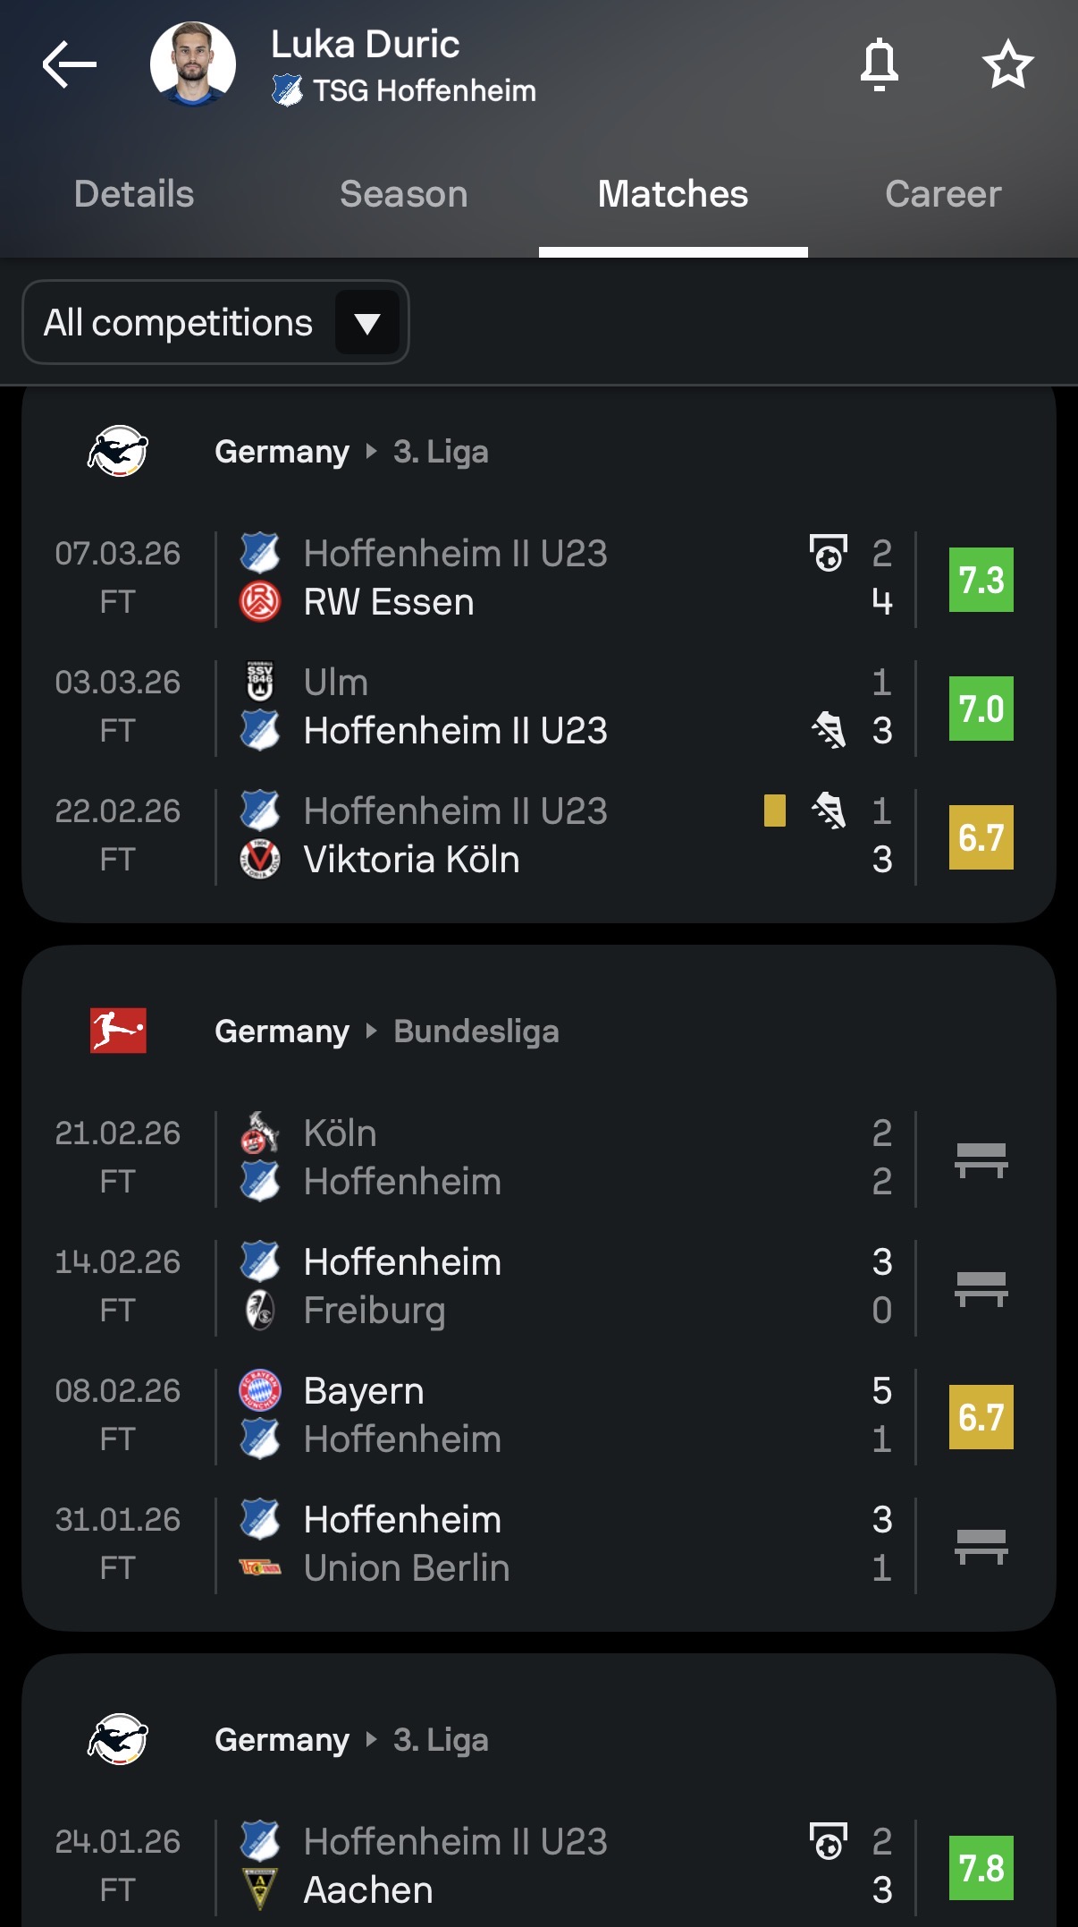This screenshot has width=1078, height=1927.
Task: Open the Hoffenheim vs Union Berlin match
Action: coord(539,1544)
